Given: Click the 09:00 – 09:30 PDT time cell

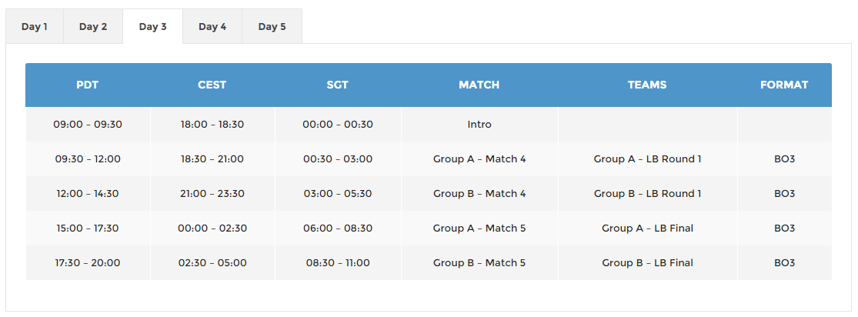Looking at the screenshot, I should tap(88, 125).
